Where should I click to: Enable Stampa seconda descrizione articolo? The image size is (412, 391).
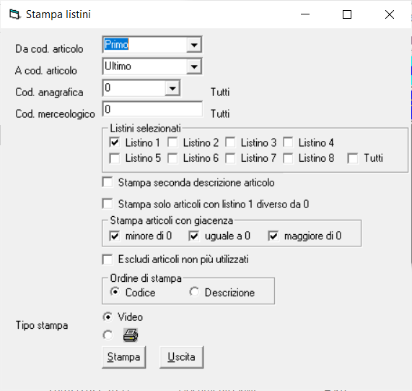[108, 182]
